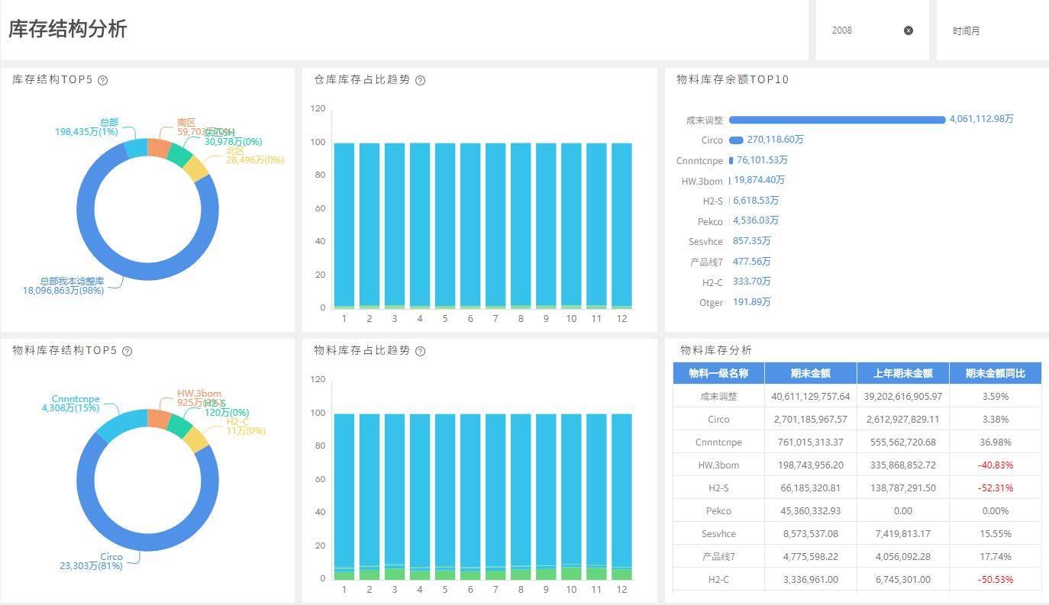Screen dimensions: 1049x605
Task: Click the 4,061,112.98万 value label
Action: (982, 119)
